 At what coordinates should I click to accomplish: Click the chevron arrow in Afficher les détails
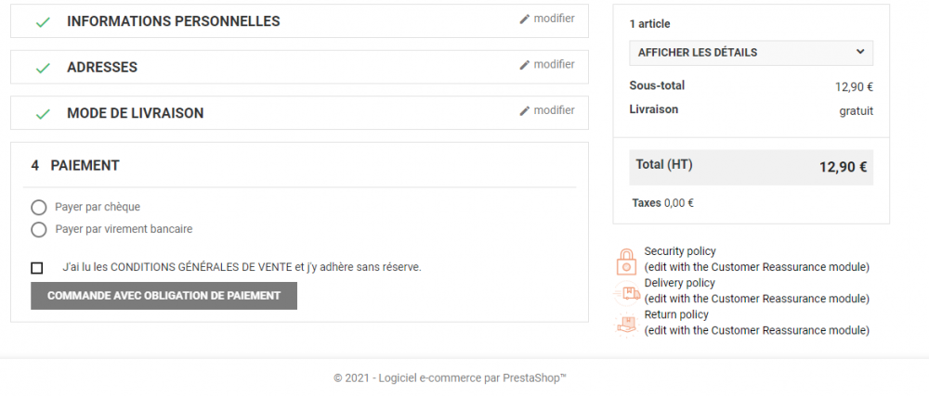(x=859, y=52)
